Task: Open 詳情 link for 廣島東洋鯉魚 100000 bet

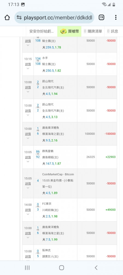Action: pyautogui.click(x=28, y=134)
